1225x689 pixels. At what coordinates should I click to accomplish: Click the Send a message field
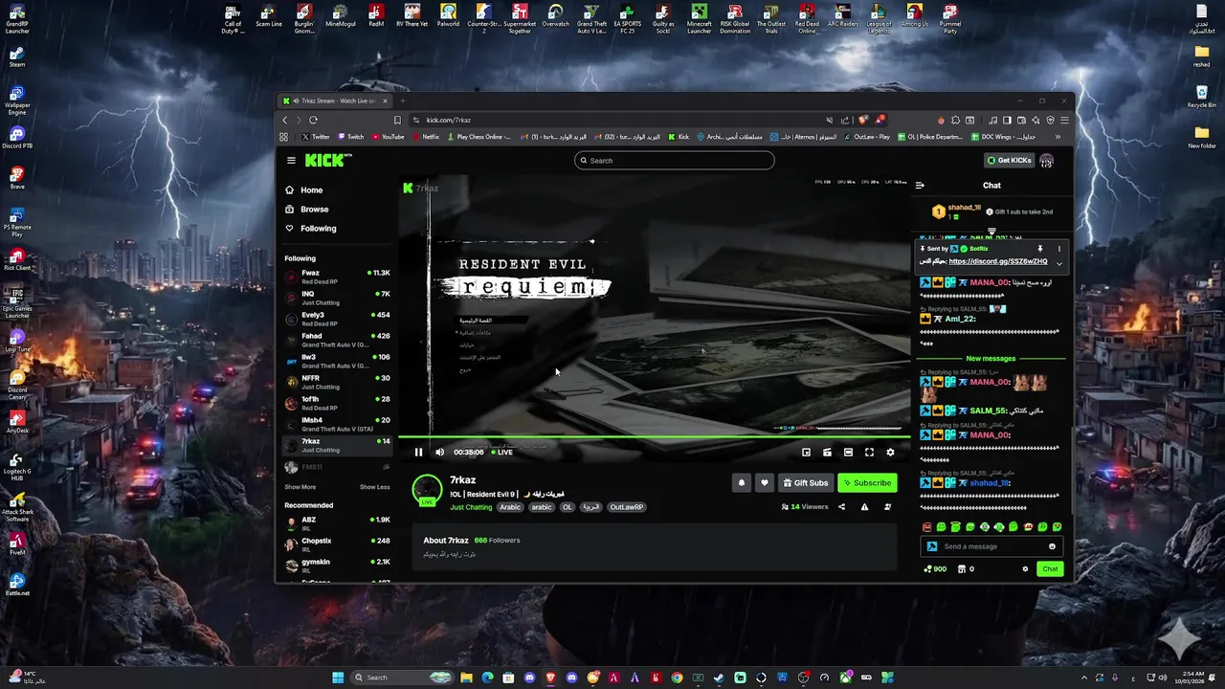click(x=991, y=546)
